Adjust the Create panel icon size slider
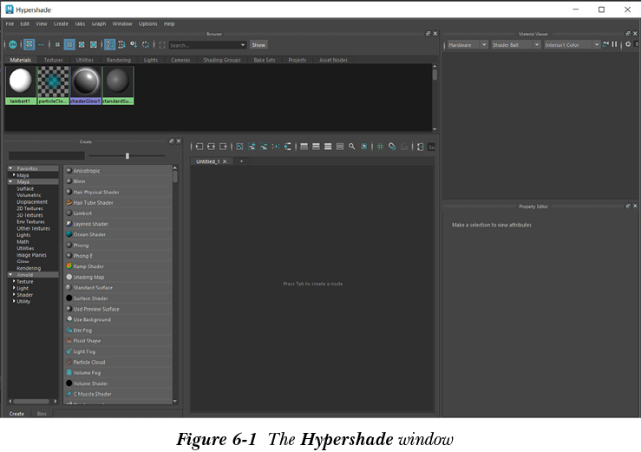Viewport: 641px width, 452px height. click(x=128, y=155)
